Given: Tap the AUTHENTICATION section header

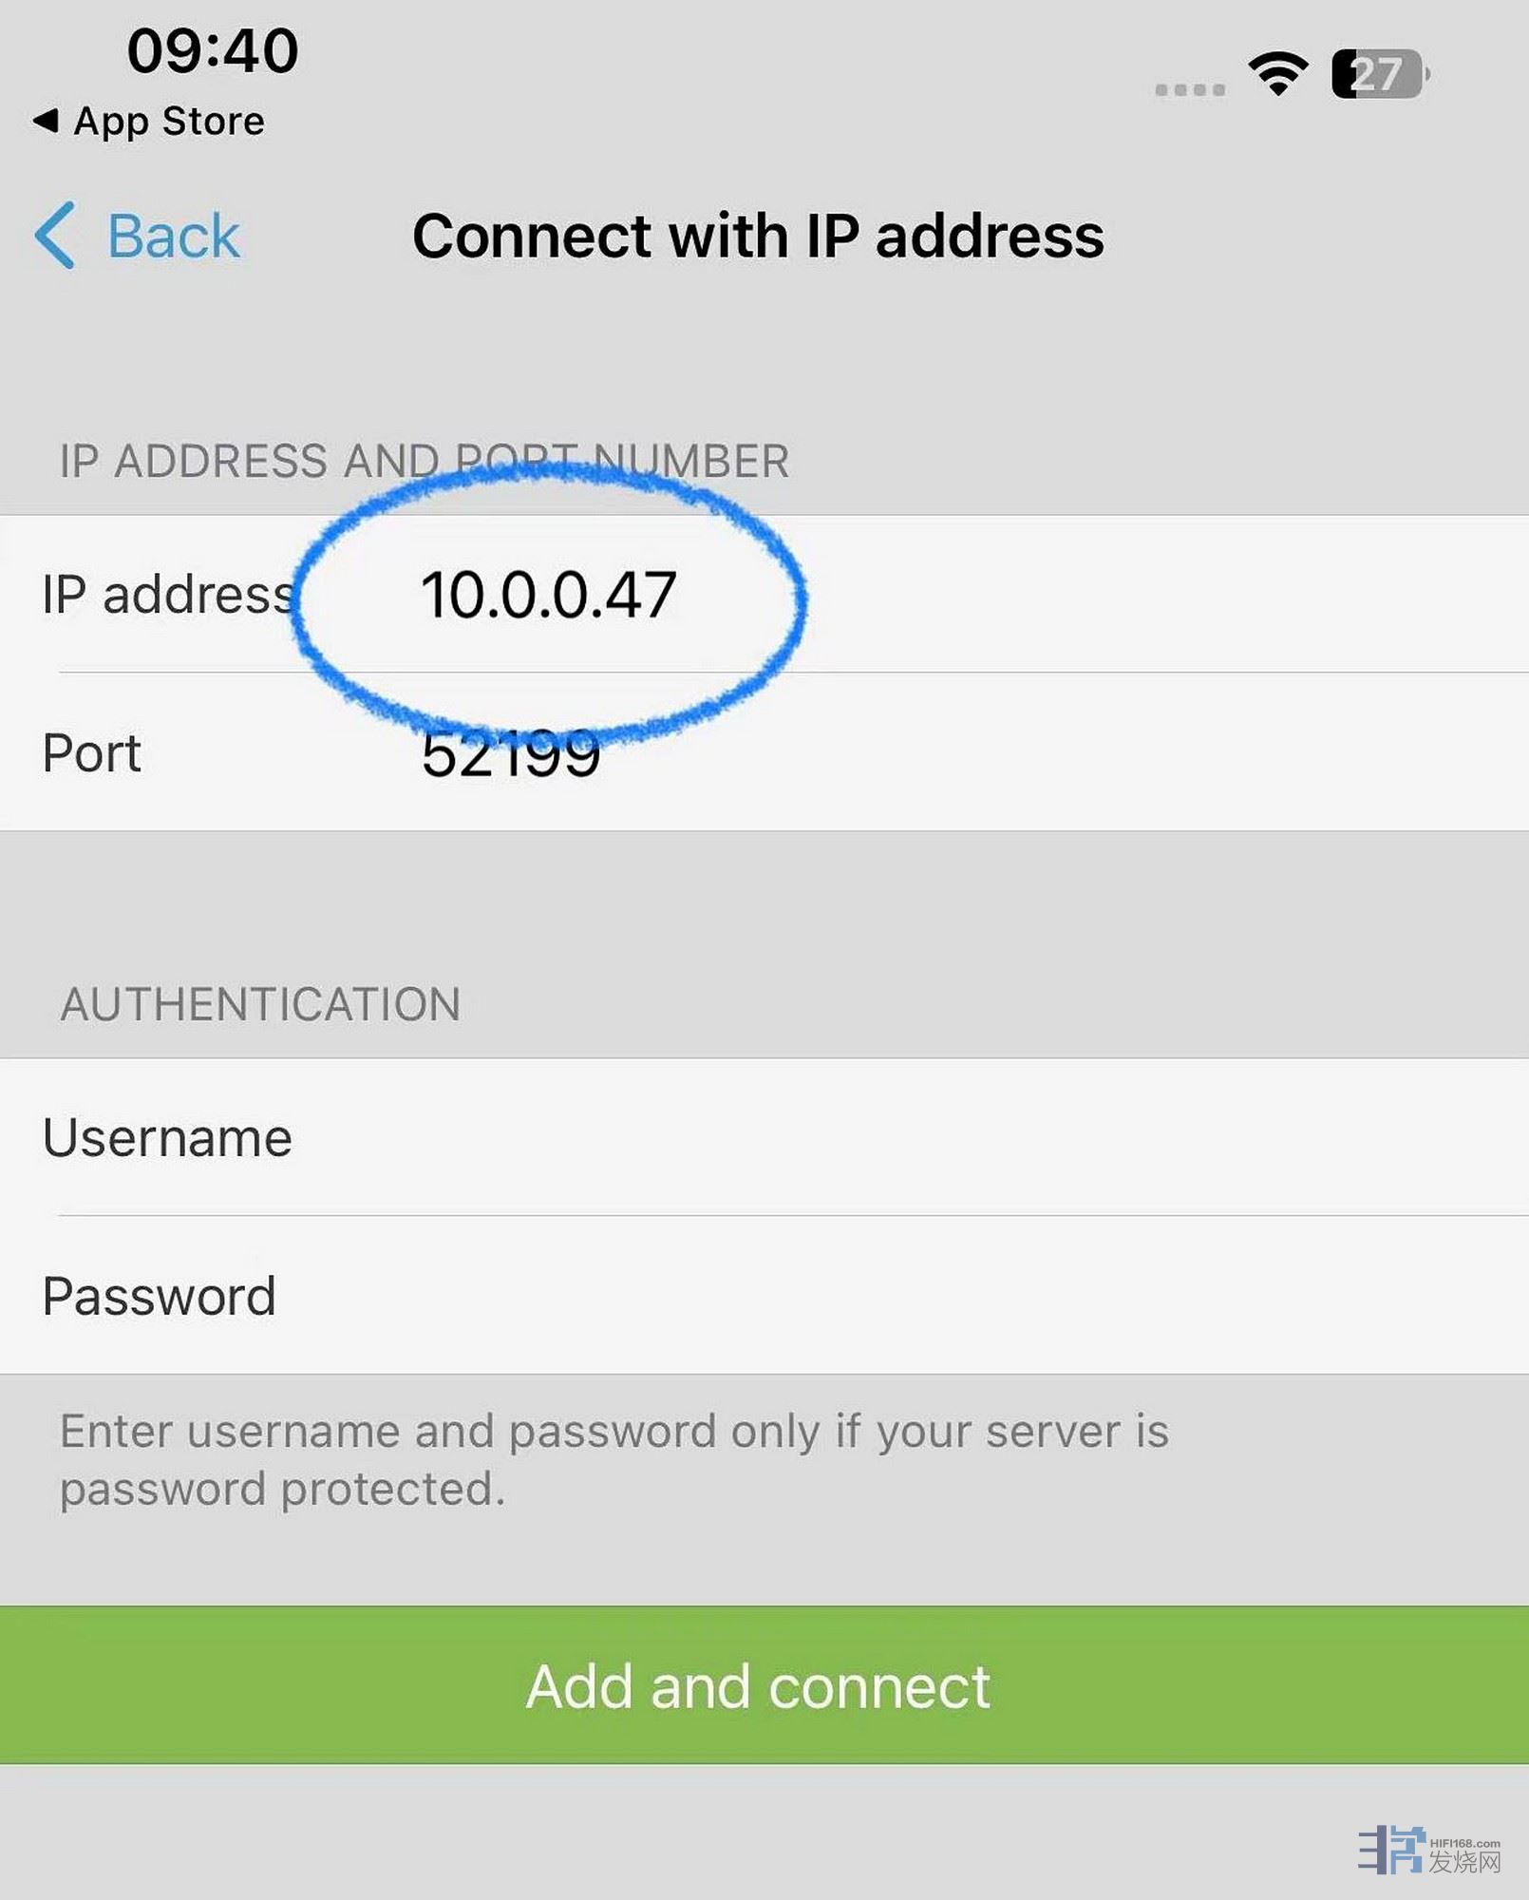Looking at the screenshot, I should (260, 1004).
